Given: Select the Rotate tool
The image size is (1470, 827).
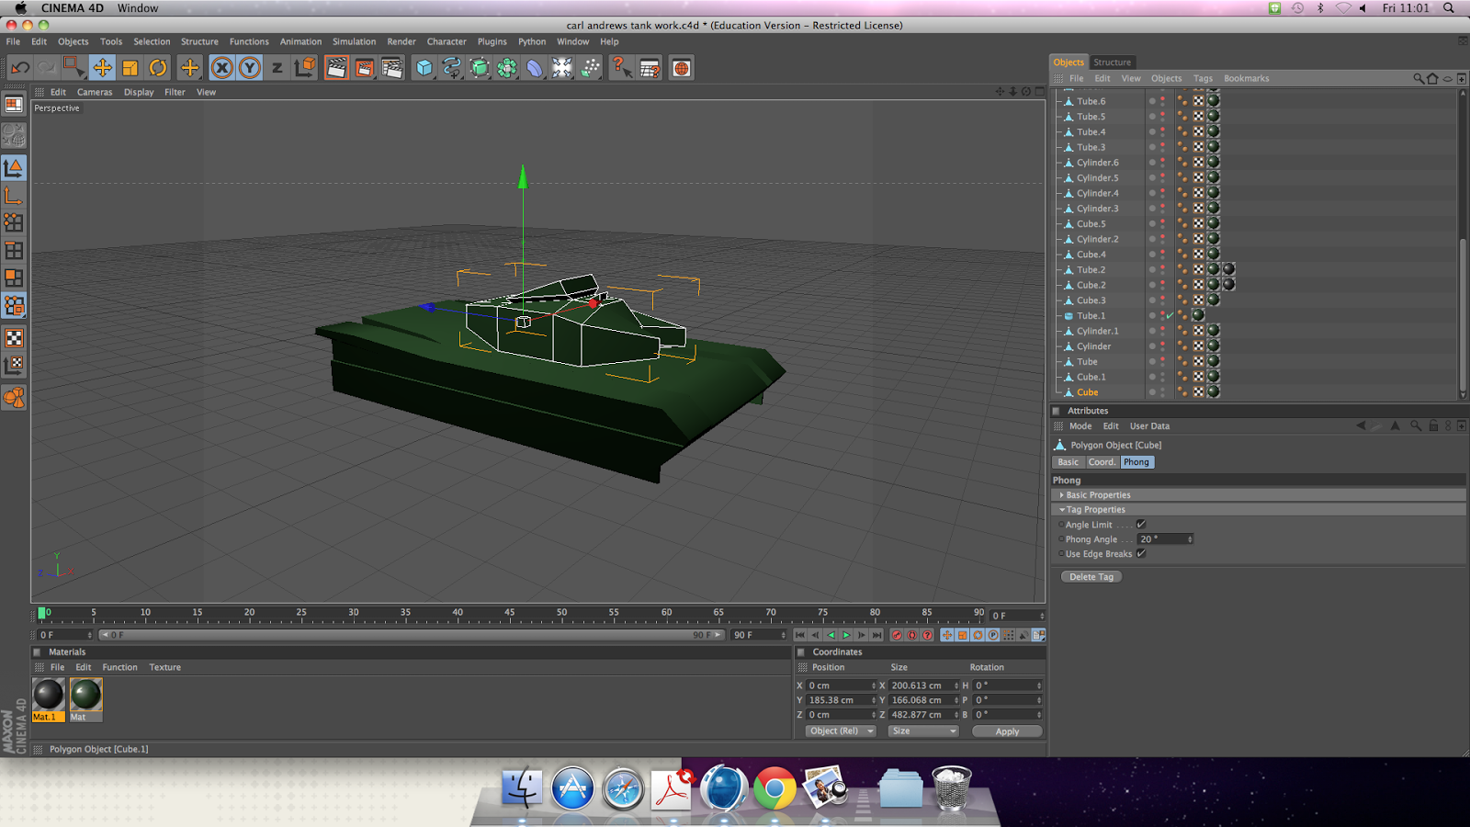Looking at the screenshot, I should [158, 67].
